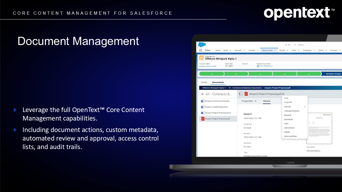Go back with the arrow beside 01 - Contracts
This screenshot has width=342, height=192.
pyautogui.click(x=203, y=94)
